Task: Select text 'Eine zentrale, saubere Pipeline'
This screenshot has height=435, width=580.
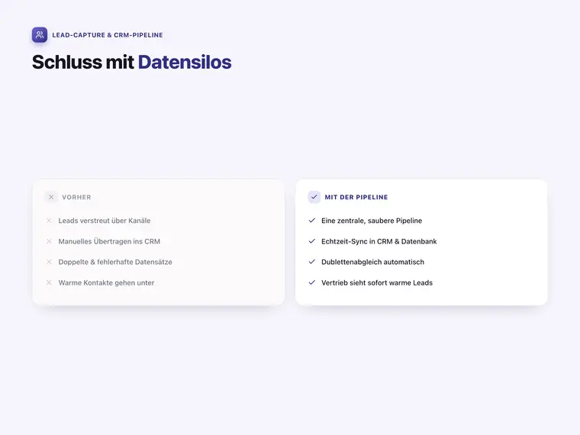Action: [372, 221]
